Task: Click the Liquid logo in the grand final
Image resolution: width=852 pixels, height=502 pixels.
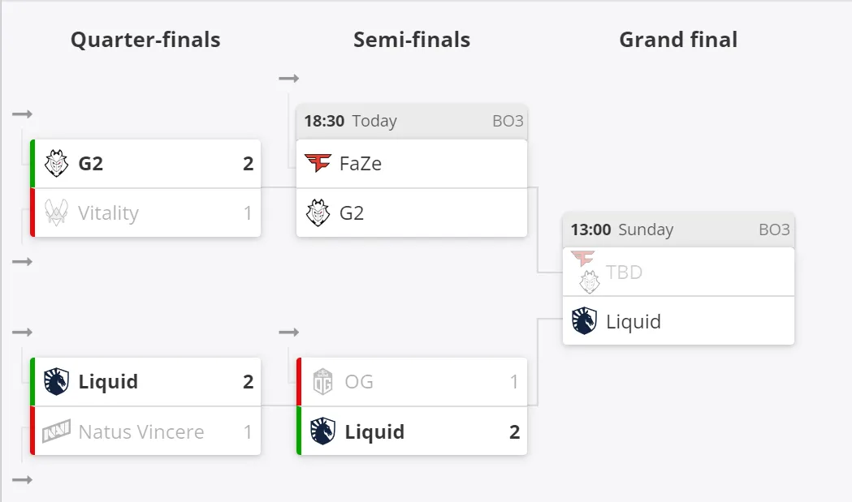Action: click(x=584, y=321)
